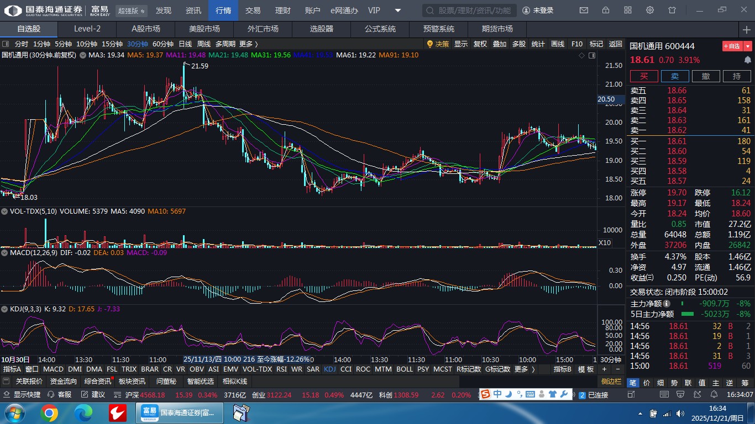755x424 pixels.
Task: Click the four-square grid layout icon
Action: coord(628,10)
